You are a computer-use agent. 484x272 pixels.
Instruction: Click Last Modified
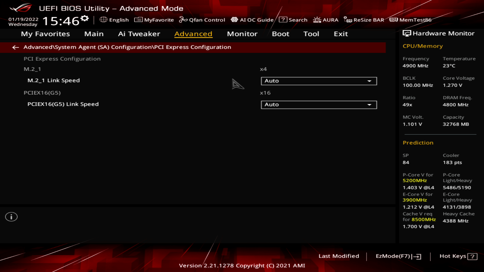coord(339,256)
